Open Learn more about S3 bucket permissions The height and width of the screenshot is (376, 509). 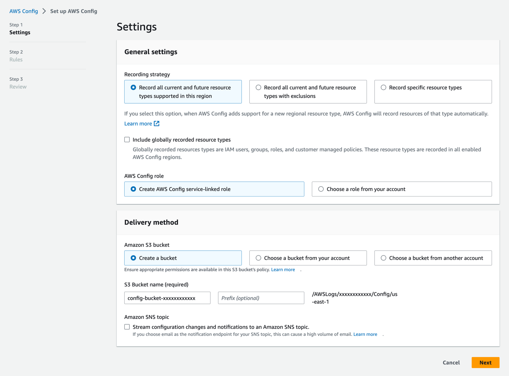(283, 269)
